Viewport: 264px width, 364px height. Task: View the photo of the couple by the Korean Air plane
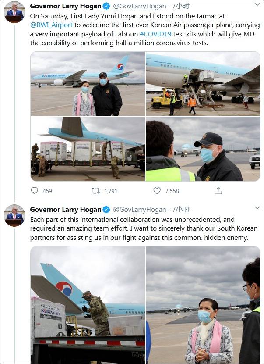pos(88,83)
